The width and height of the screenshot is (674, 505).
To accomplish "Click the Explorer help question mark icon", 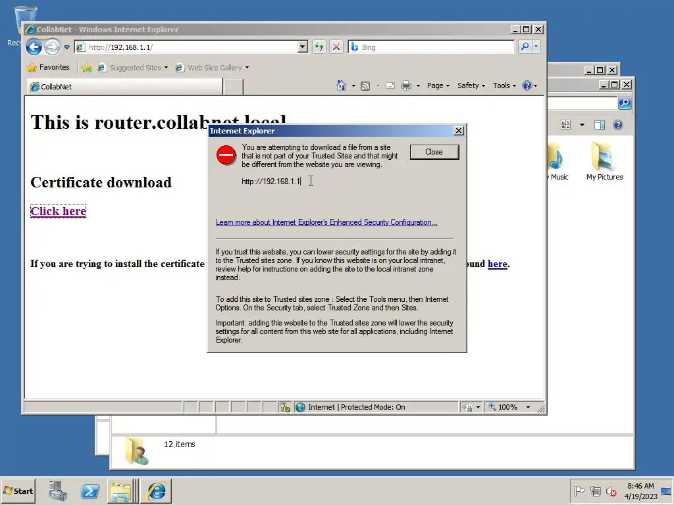I will (617, 125).
